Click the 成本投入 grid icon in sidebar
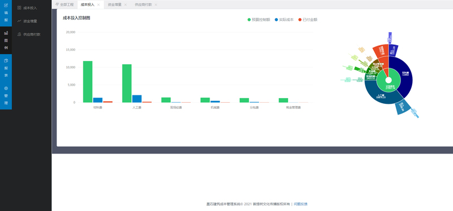 click(x=19, y=8)
